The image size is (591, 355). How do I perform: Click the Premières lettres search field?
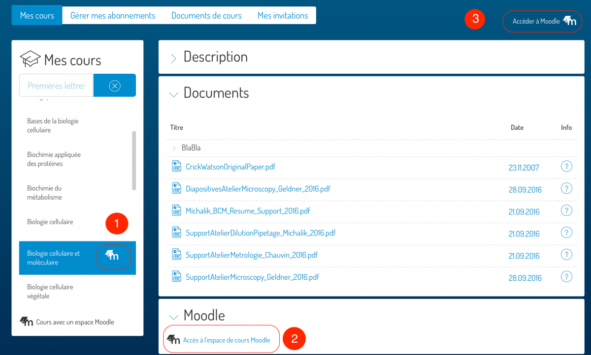[56, 86]
